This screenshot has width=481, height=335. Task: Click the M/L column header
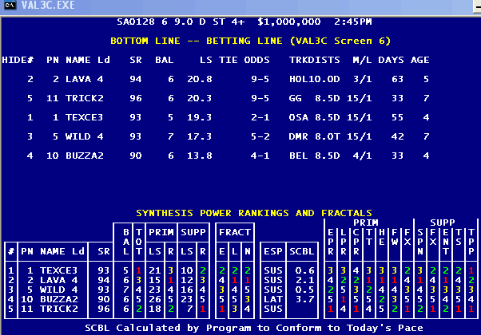click(x=362, y=60)
